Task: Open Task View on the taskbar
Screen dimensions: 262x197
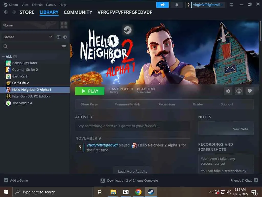Action: (x=100, y=192)
